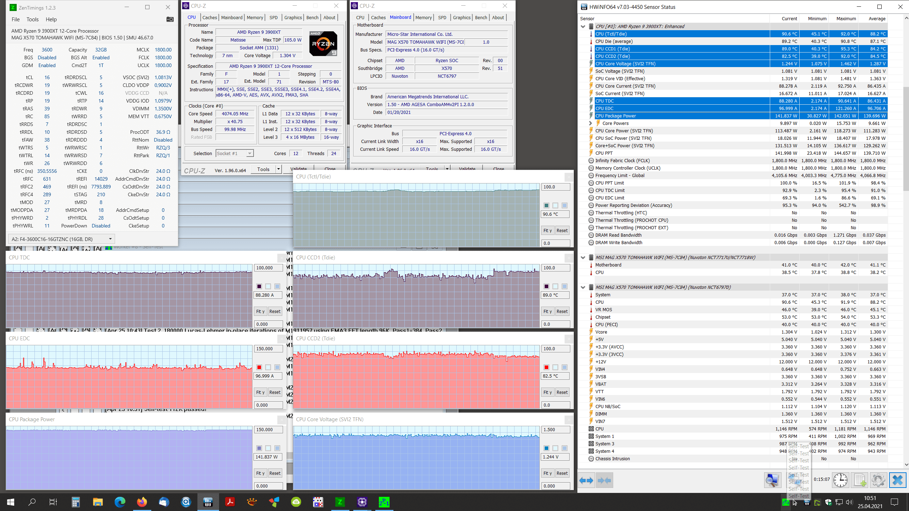Image resolution: width=909 pixels, height=511 pixels.
Task: Click the 1.500 max value field in Core Voltage graph
Action: 556,429
